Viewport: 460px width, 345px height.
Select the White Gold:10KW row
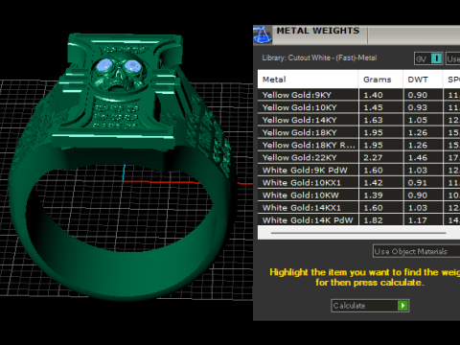coord(358,195)
